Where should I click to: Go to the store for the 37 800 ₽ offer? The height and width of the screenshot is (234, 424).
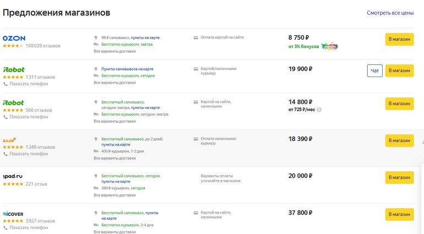[x=399, y=214]
